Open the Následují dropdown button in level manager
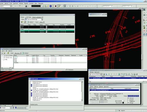 pos(26,53)
